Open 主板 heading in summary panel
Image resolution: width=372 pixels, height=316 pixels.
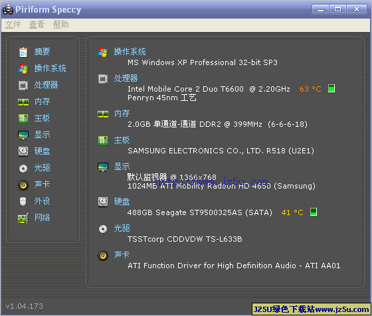(122, 140)
